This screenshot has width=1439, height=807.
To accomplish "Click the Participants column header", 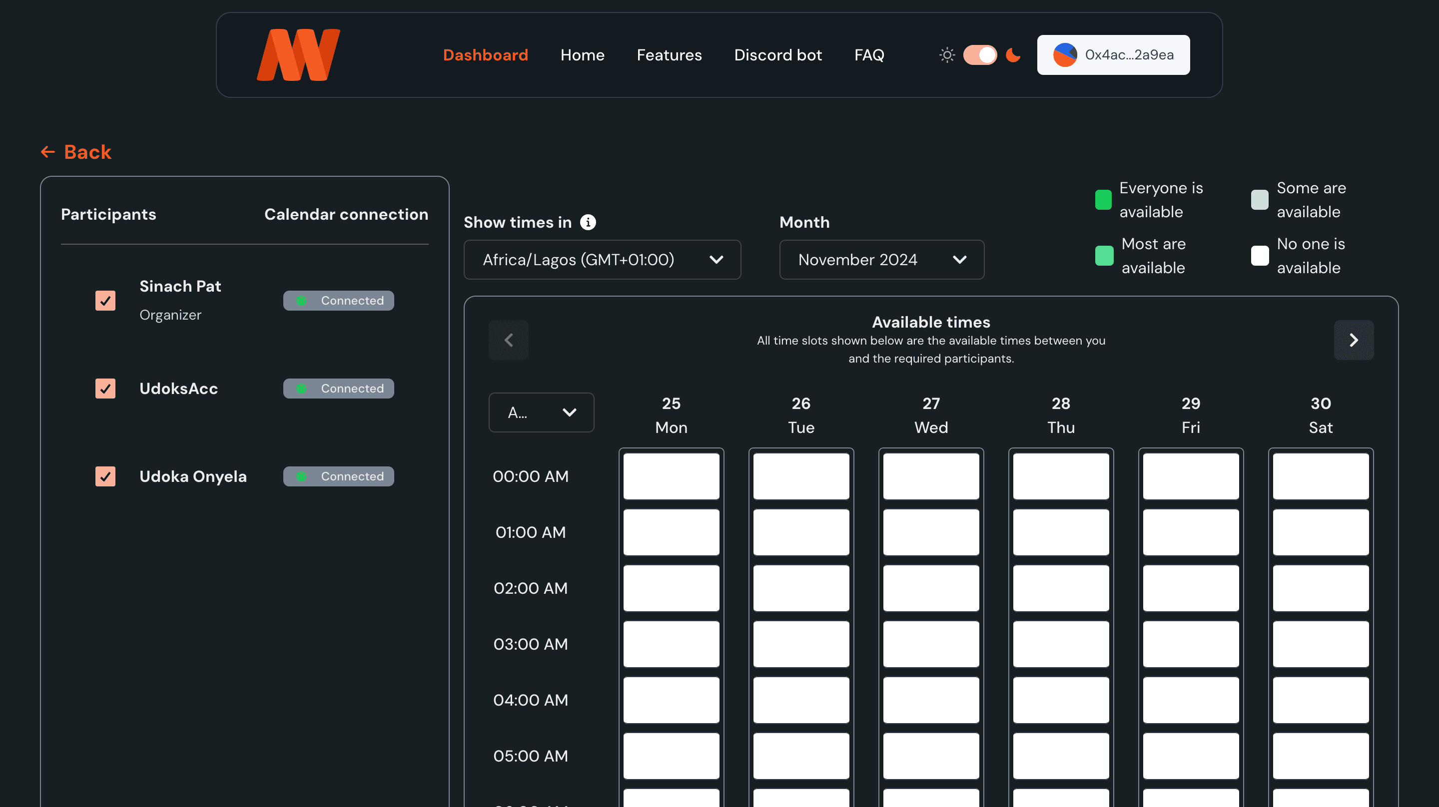I will (x=108, y=214).
